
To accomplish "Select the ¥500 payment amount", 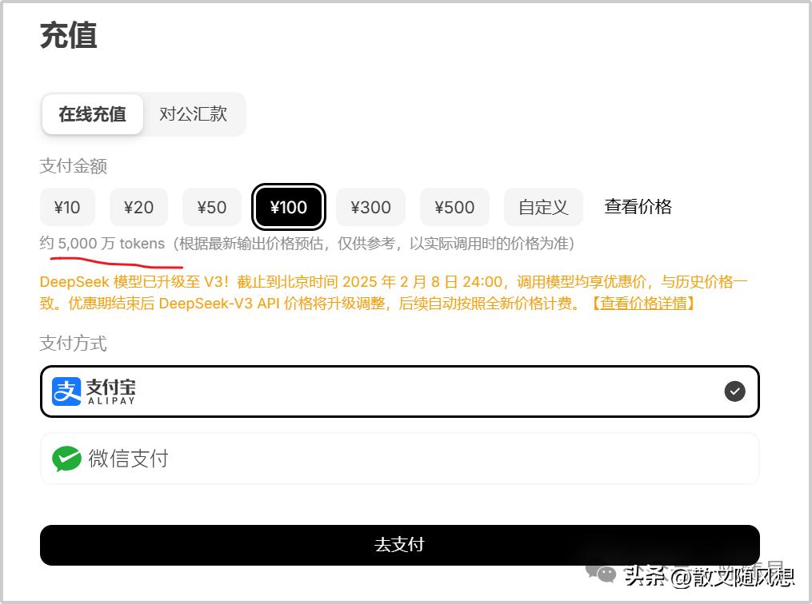I will [454, 208].
